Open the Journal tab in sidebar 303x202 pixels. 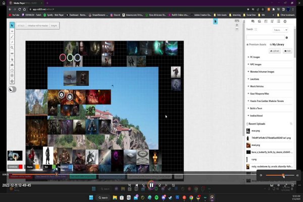tap(266, 21)
